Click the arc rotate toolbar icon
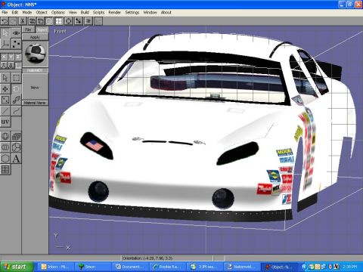This screenshot has height=272, width=363. 68,21
